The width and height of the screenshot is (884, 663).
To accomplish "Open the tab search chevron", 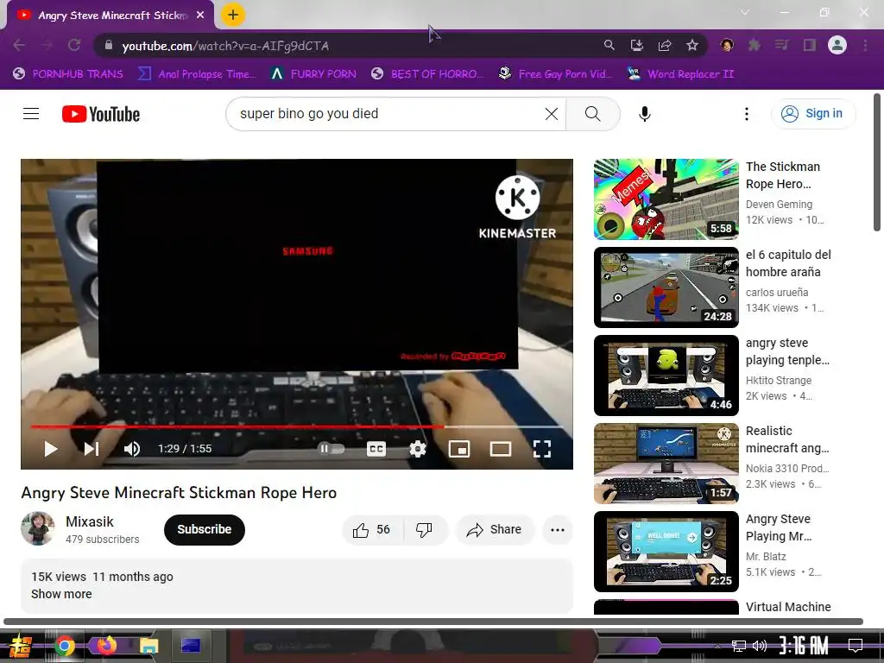I will (745, 12).
